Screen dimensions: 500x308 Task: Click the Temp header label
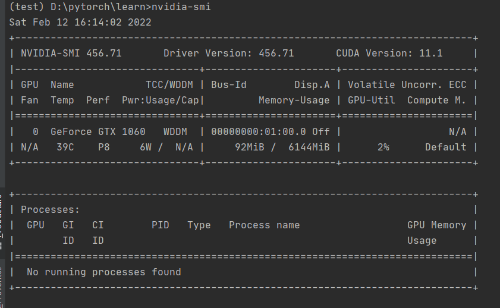(62, 100)
